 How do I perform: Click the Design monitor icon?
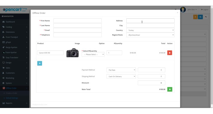coord(3,63)
